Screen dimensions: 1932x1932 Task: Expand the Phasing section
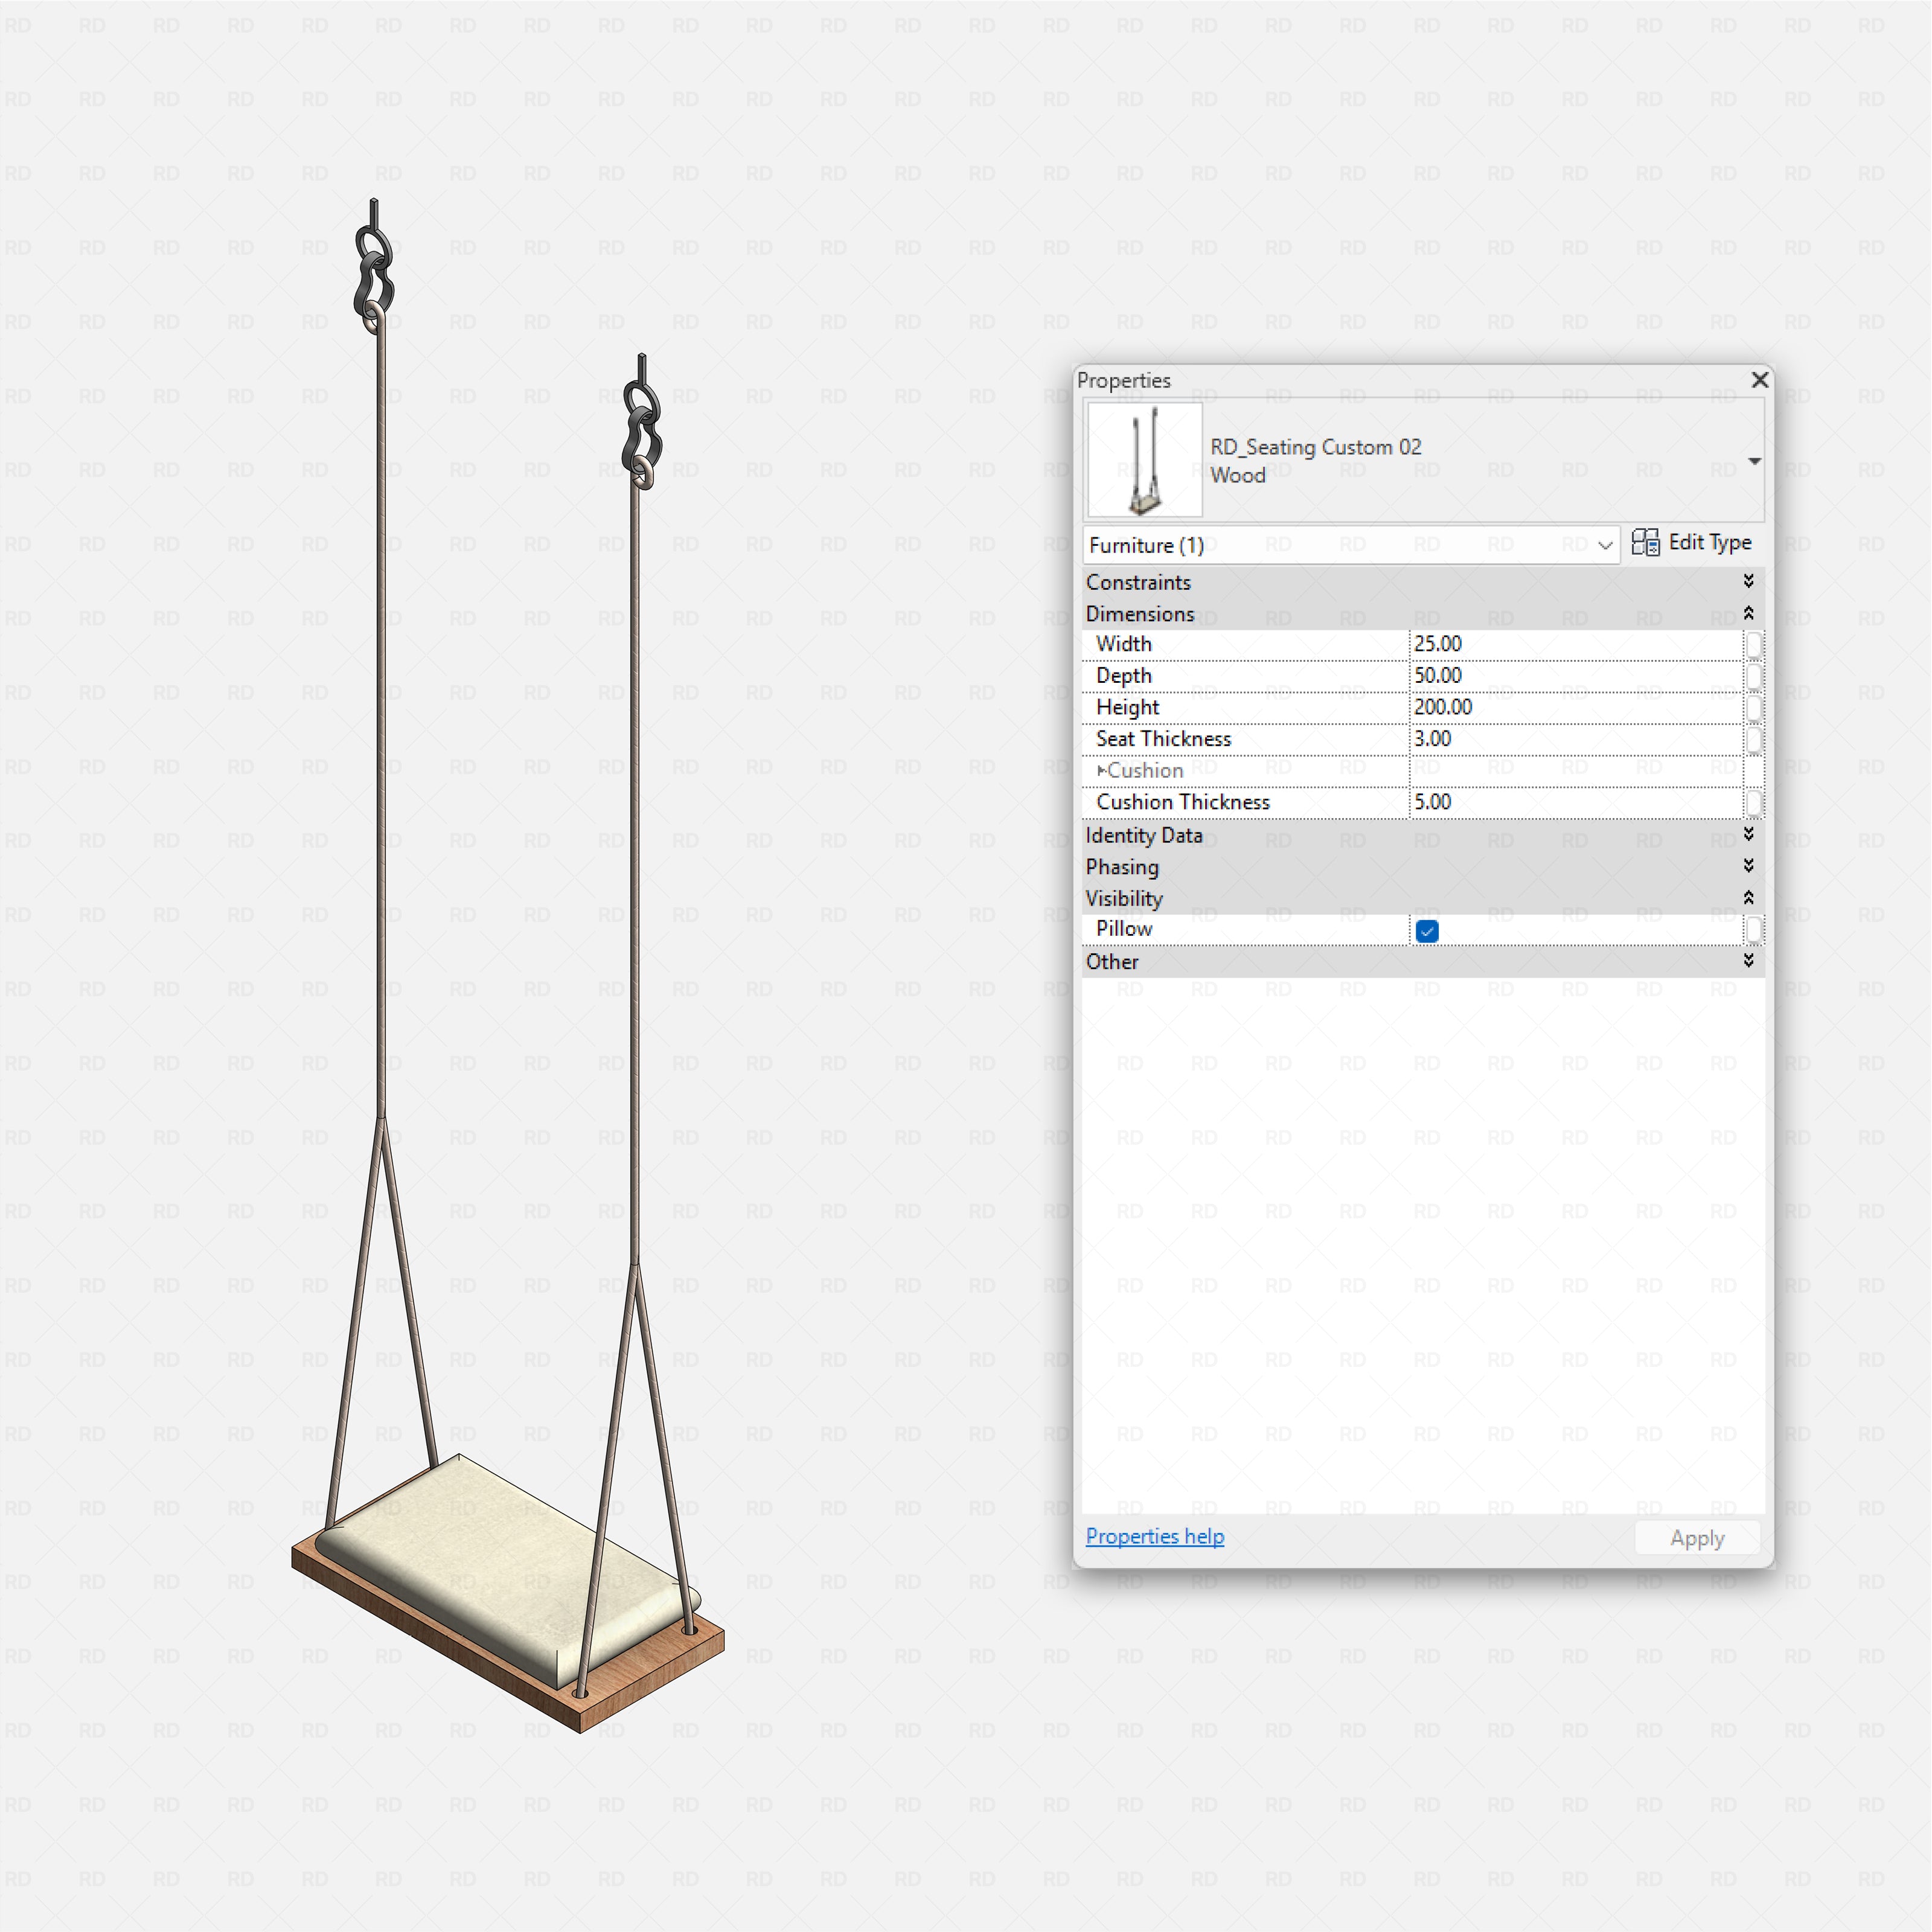click(1749, 866)
